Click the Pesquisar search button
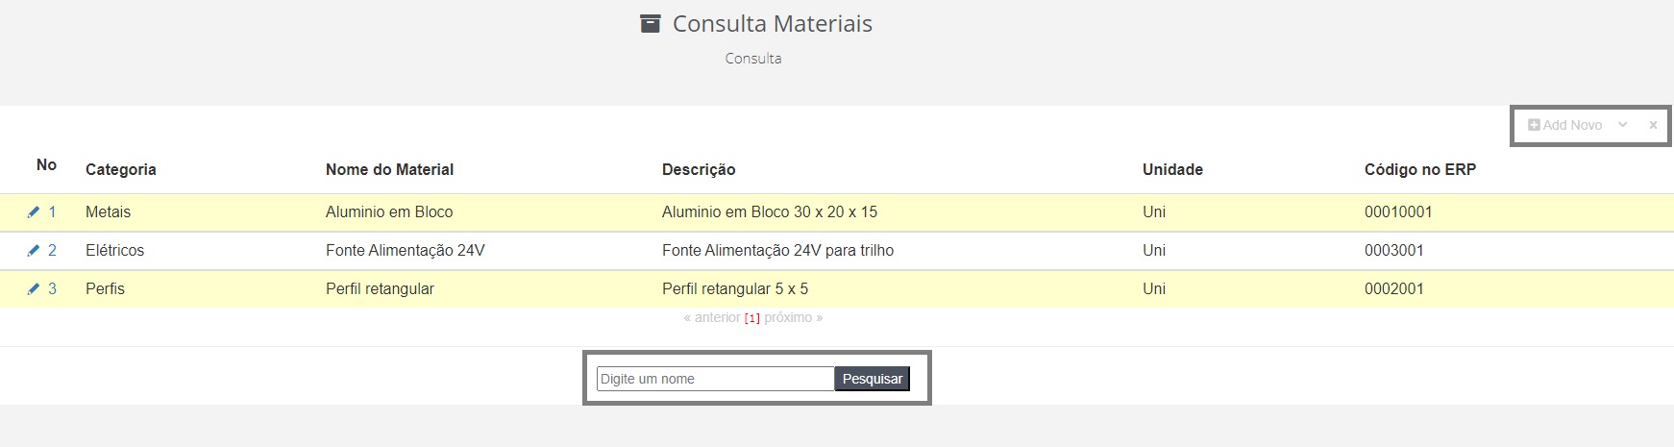This screenshot has width=1674, height=447. pos(873,379)
